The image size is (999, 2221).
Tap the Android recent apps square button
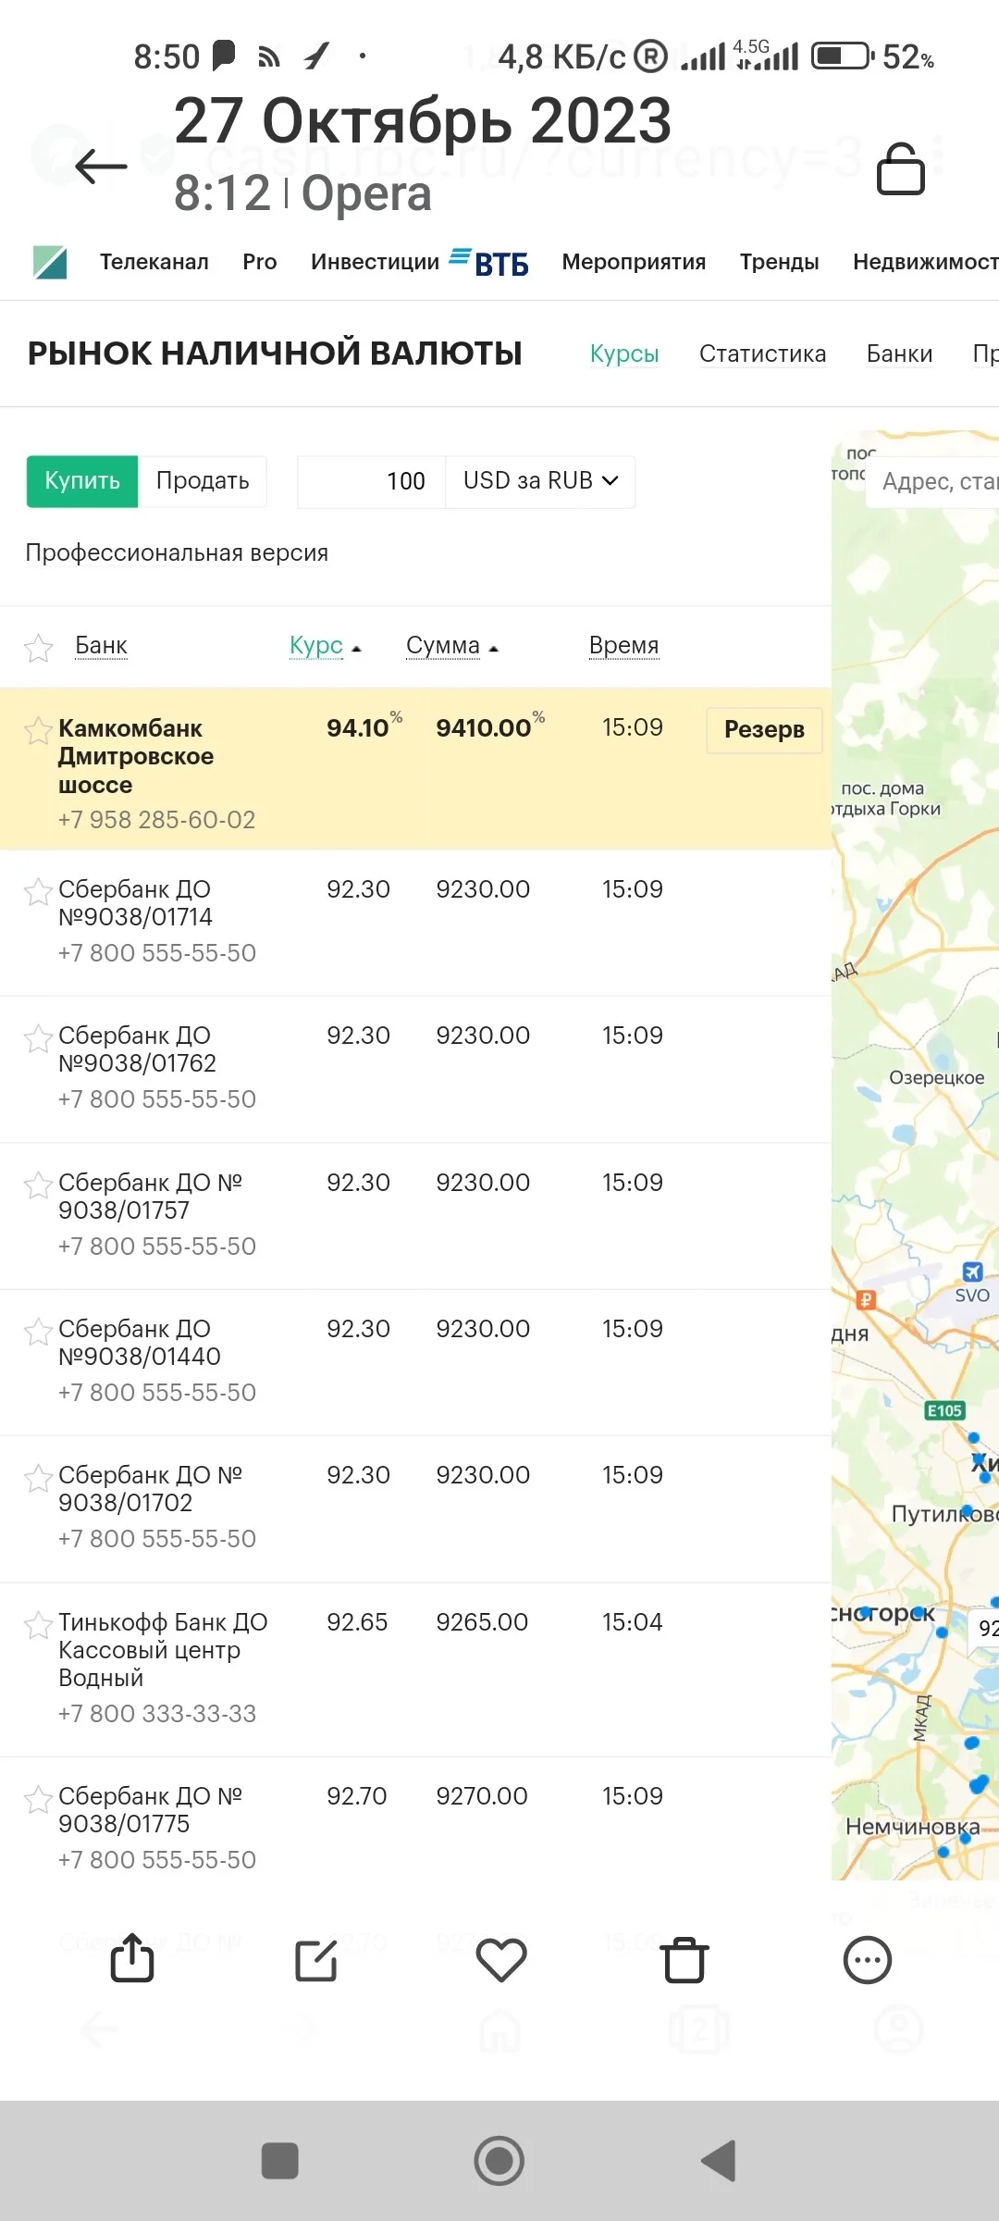tap(280, 2161)
